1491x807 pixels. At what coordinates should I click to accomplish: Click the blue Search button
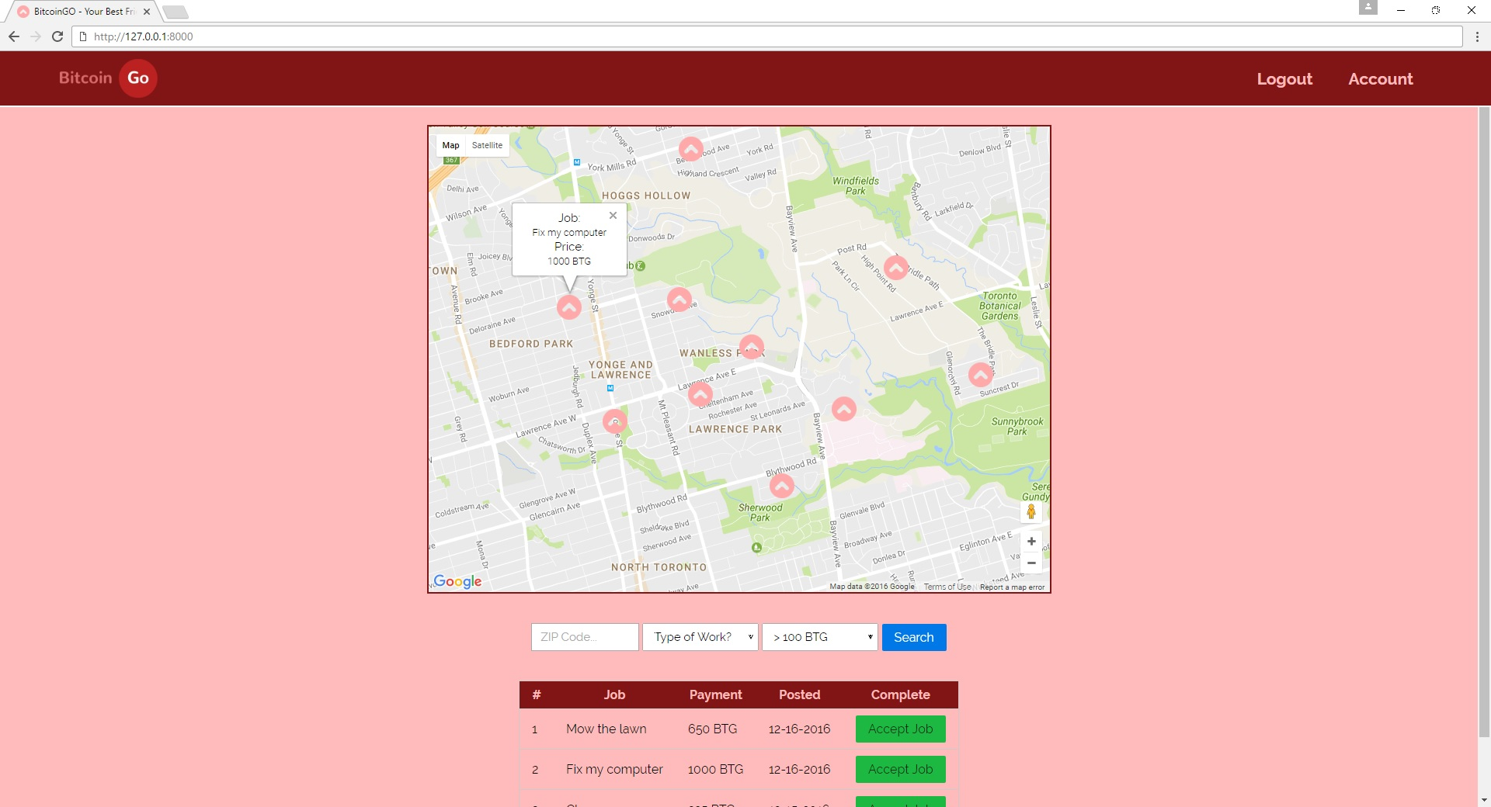(x=914, y=637)
